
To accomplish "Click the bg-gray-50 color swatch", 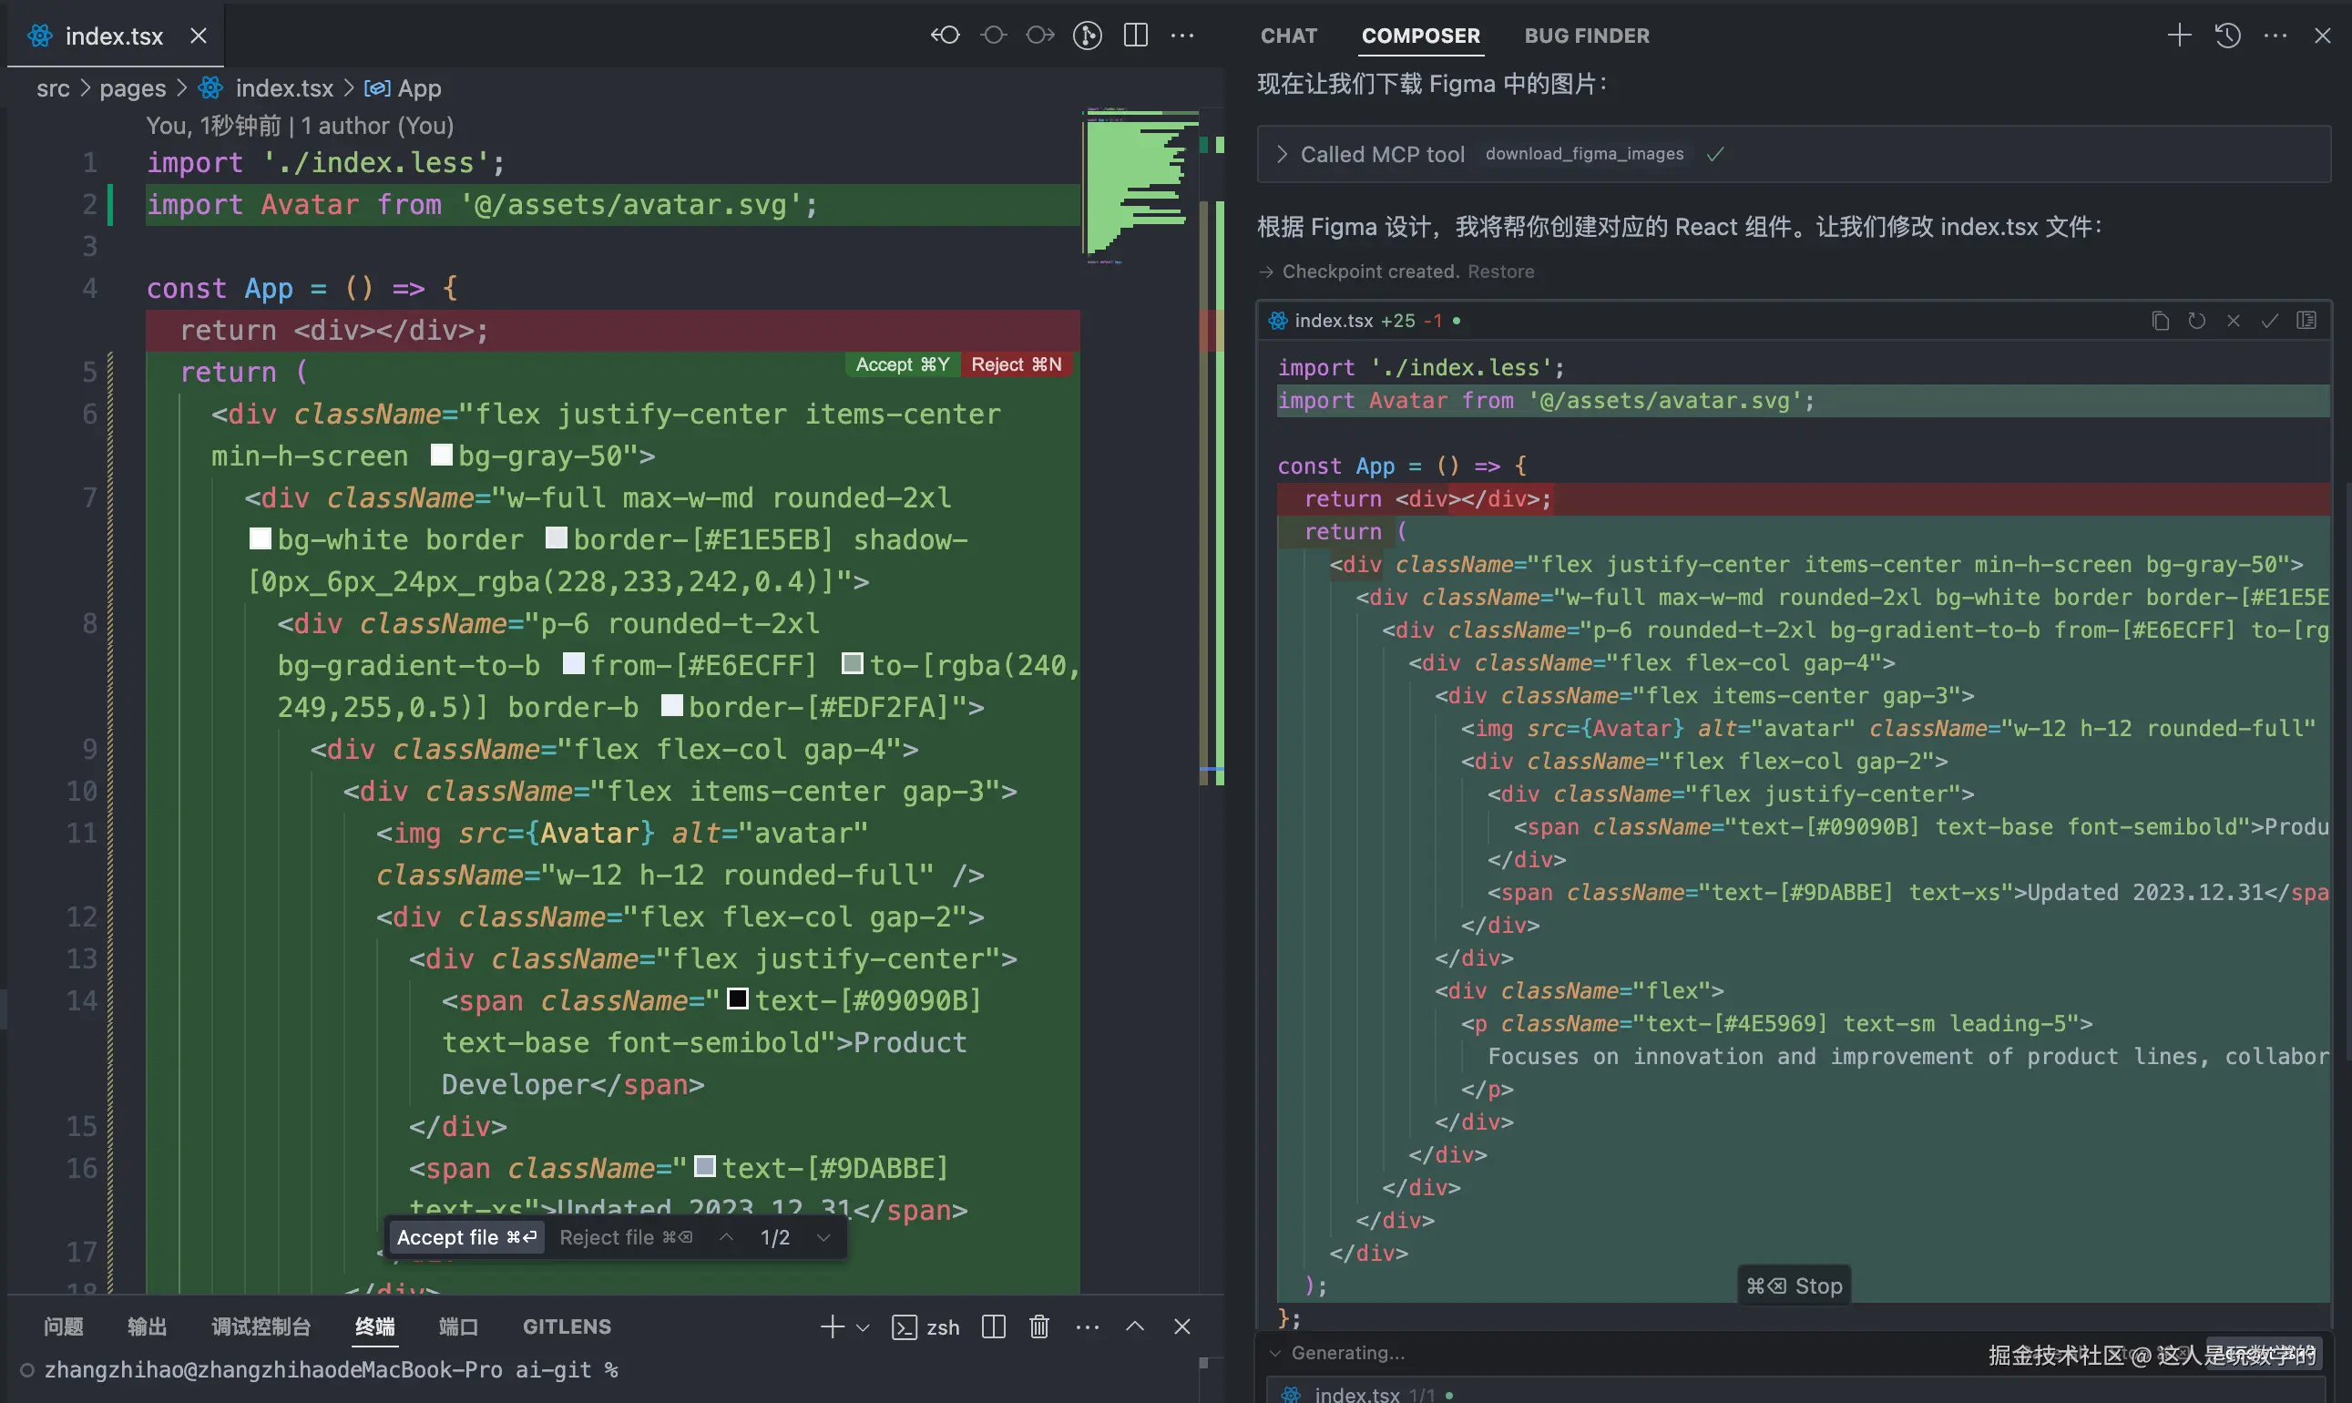I will coord(442,456).
